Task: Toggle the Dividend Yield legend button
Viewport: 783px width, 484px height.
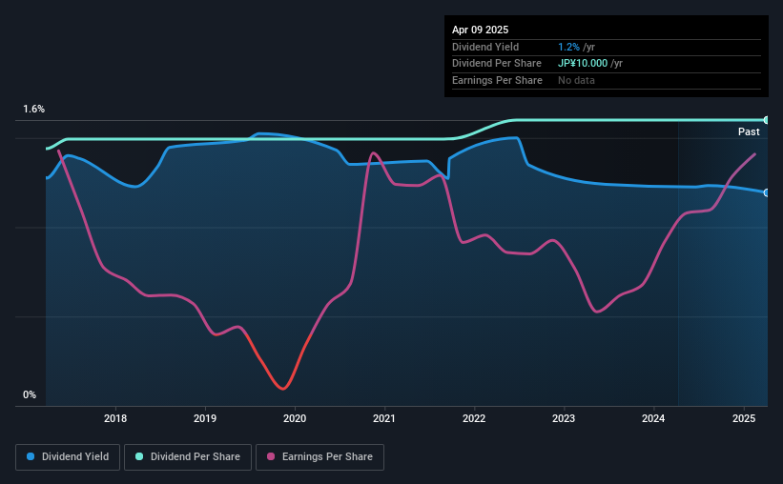Action: click(68, 457)
